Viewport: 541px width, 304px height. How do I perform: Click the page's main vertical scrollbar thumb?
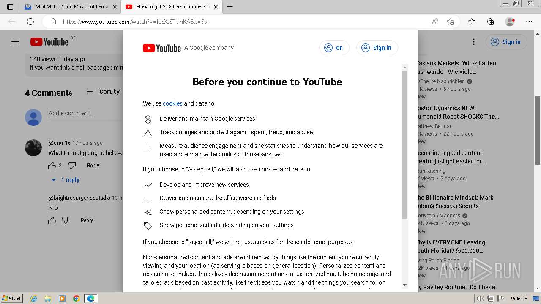click(x=538, y=130)
